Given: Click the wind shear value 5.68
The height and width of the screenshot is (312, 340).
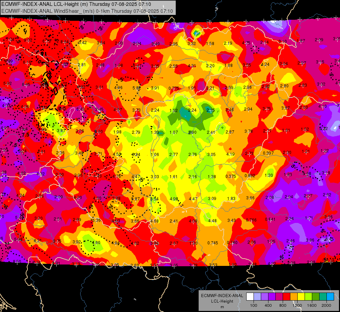Looking at the screenshot, I should [x=307, y=174].
